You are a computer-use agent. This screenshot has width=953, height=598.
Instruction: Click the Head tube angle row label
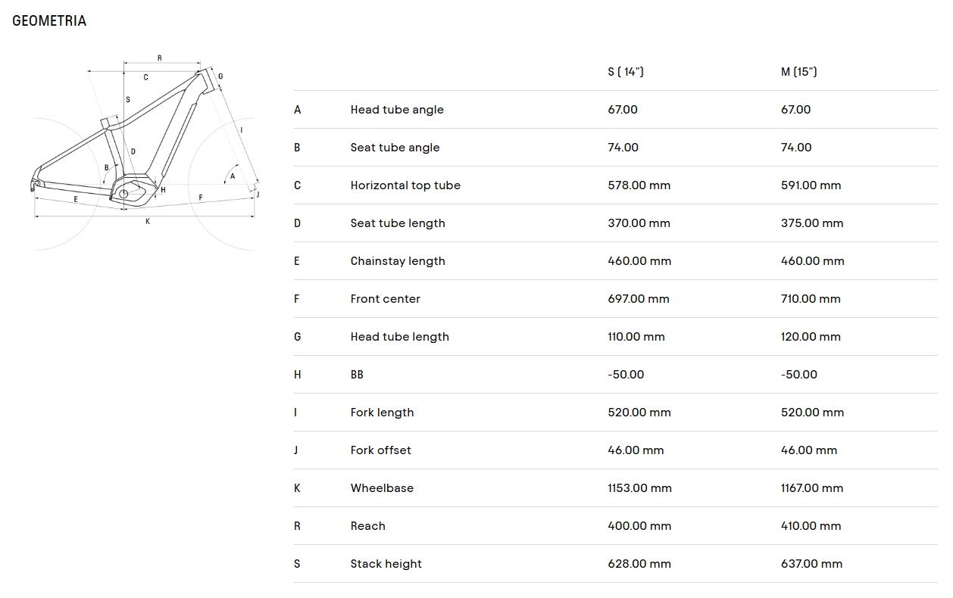[x=397, y=110]
